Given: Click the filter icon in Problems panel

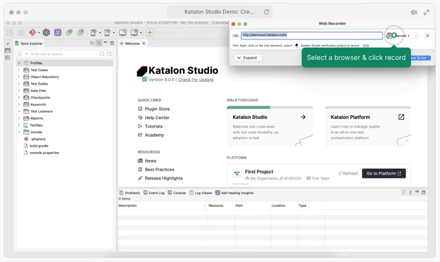Looking at the screenshot, I should pos(404,192).
